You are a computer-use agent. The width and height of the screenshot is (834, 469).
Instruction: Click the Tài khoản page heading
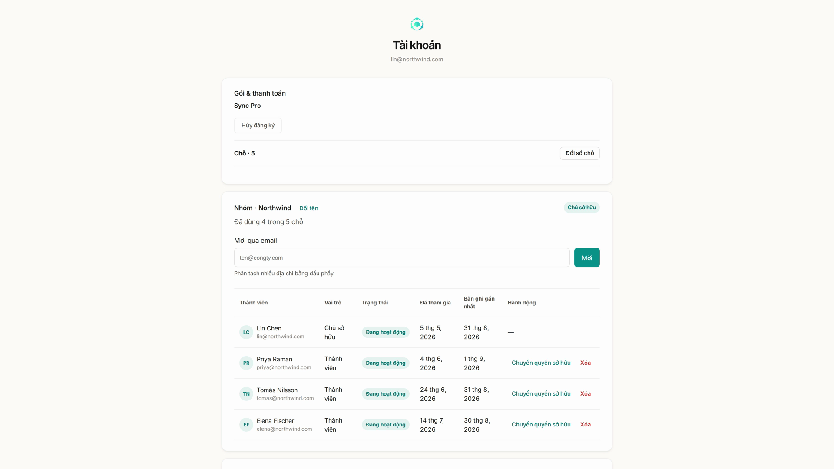click(x=417, y=45)
